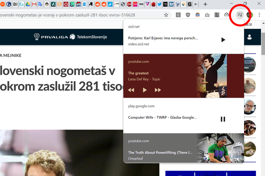Switch to the Gmail tab
Screen dimensions: 265x176
(34, 4)
